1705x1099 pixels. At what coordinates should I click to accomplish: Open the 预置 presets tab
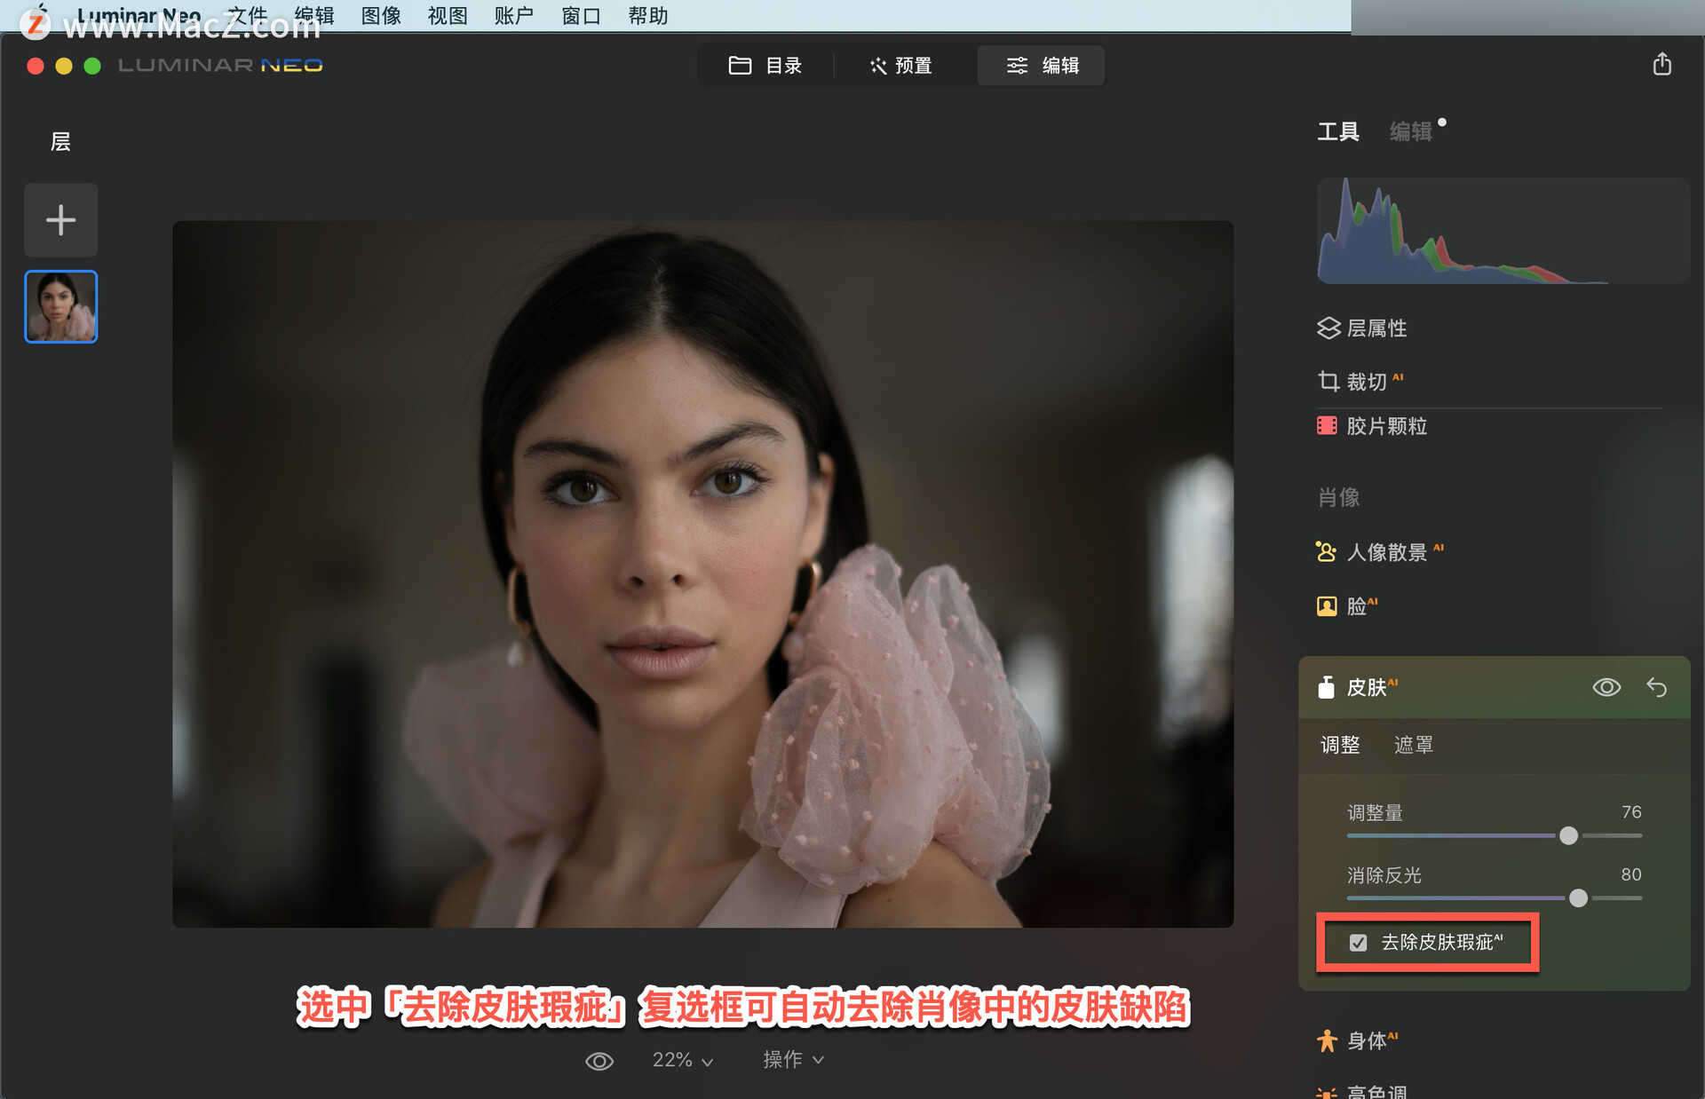[x=900, y=66]
